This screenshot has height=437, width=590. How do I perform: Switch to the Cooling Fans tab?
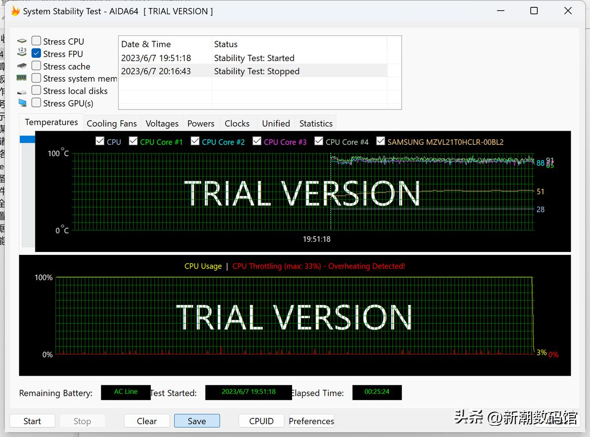click(112, 123)
